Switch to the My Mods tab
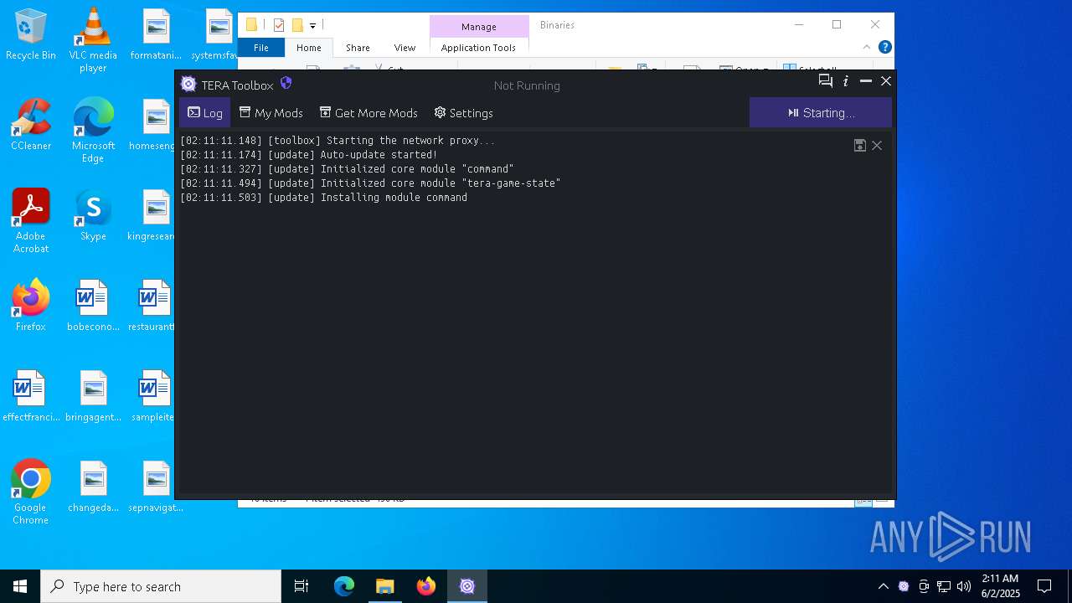Viewport: 1072px width, 603px height. point(271,113)
